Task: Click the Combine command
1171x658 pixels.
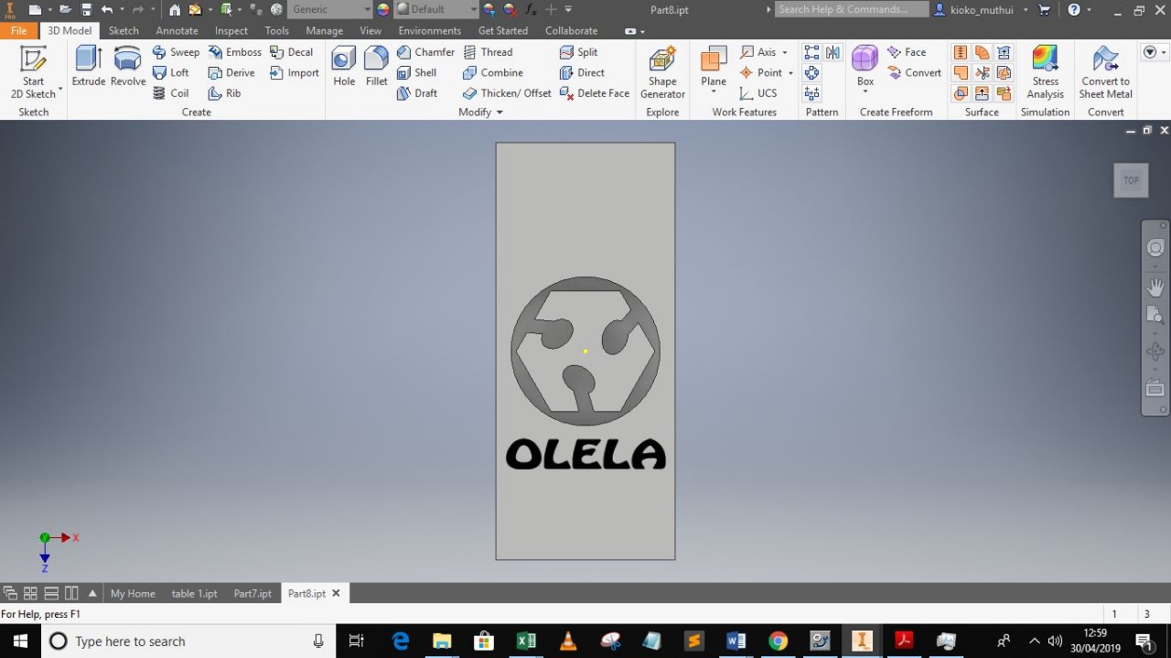Action: [x=493, y=72]
